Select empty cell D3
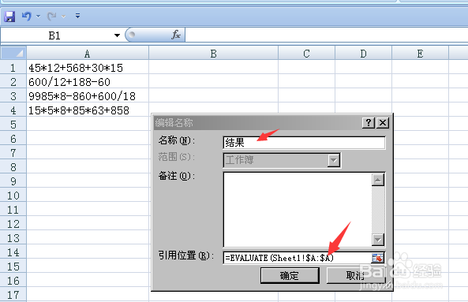This screenshot has width=468, height=302. coord(363,96)
